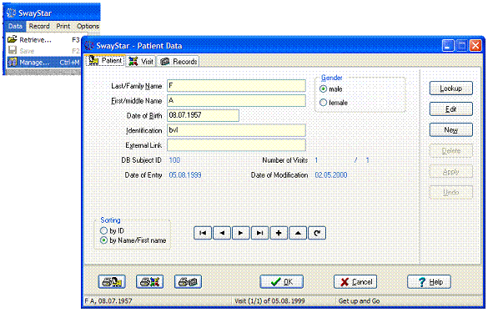Viewport: 488px width, 313px height.
Task: Click DB Subject ID value 100
Action: click(174, 160)
